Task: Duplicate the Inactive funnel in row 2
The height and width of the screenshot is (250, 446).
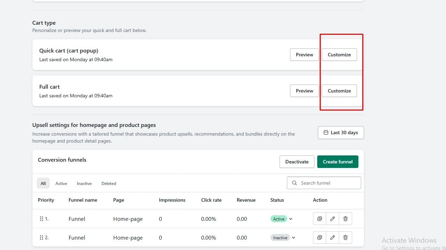Action: pos(319,237)
